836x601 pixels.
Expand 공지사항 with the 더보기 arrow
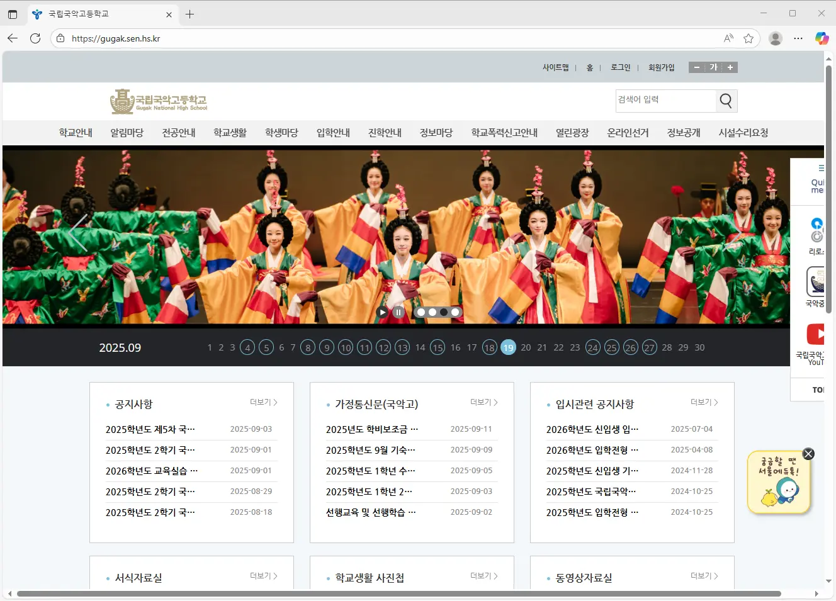point(264,402)
